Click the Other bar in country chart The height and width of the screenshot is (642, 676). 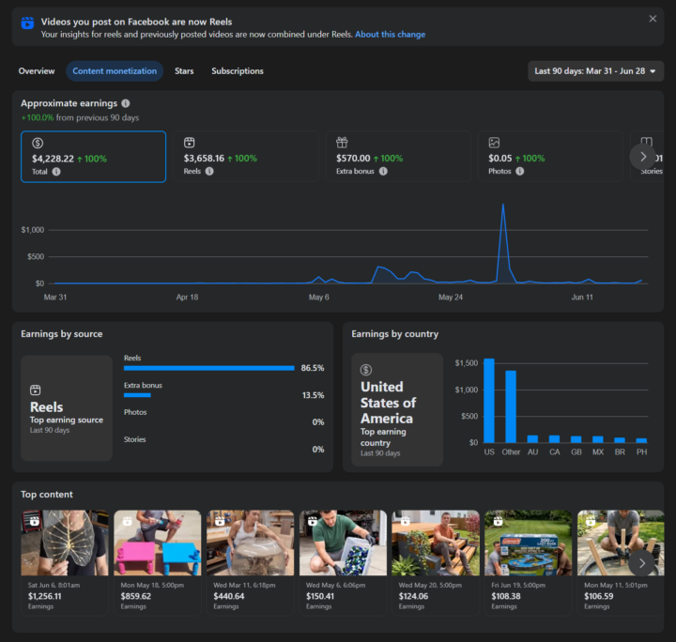click(x=511, y=406)
